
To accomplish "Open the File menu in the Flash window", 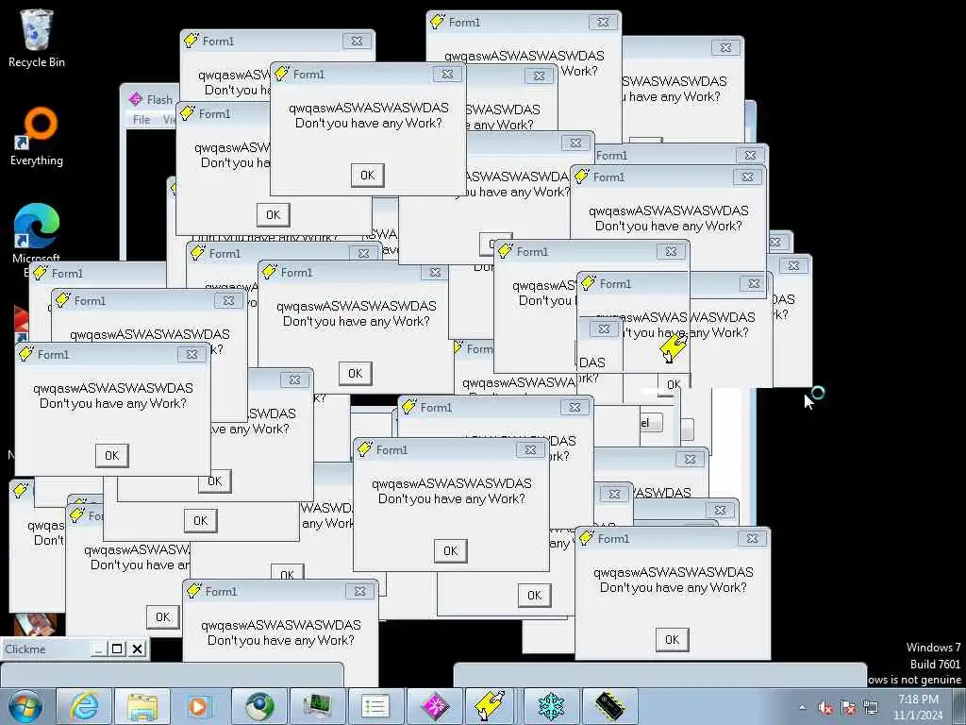I will click(x=142, y=120).
